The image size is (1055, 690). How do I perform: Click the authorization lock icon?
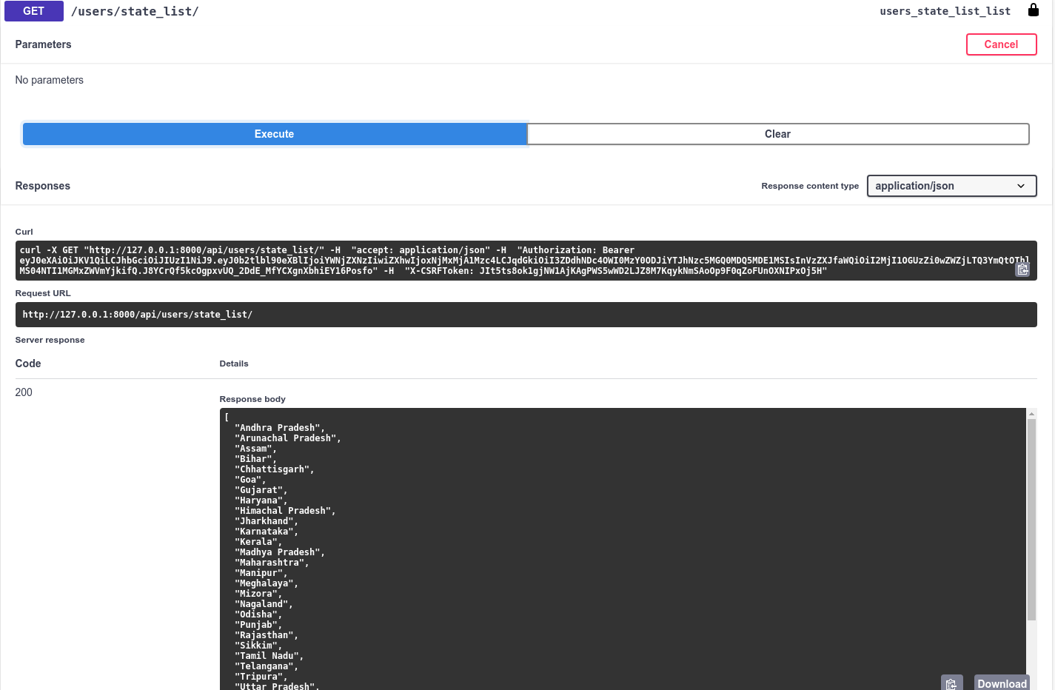click(x=1033, y=10)
